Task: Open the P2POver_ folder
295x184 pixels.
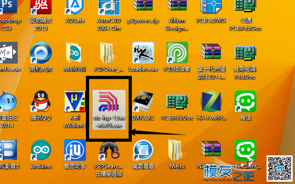Action: pyautogui.click(x=108, y=53)
